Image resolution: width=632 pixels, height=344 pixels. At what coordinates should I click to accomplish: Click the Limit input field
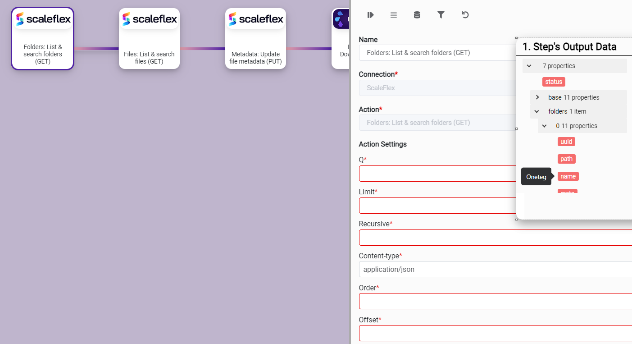(x=437, y=206)
